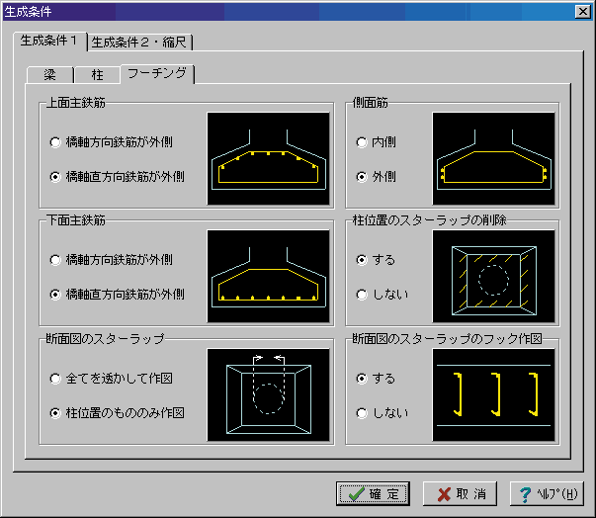Screen dimensions: 596x518
Task: Open the 柱 tab
Action: 97,75
